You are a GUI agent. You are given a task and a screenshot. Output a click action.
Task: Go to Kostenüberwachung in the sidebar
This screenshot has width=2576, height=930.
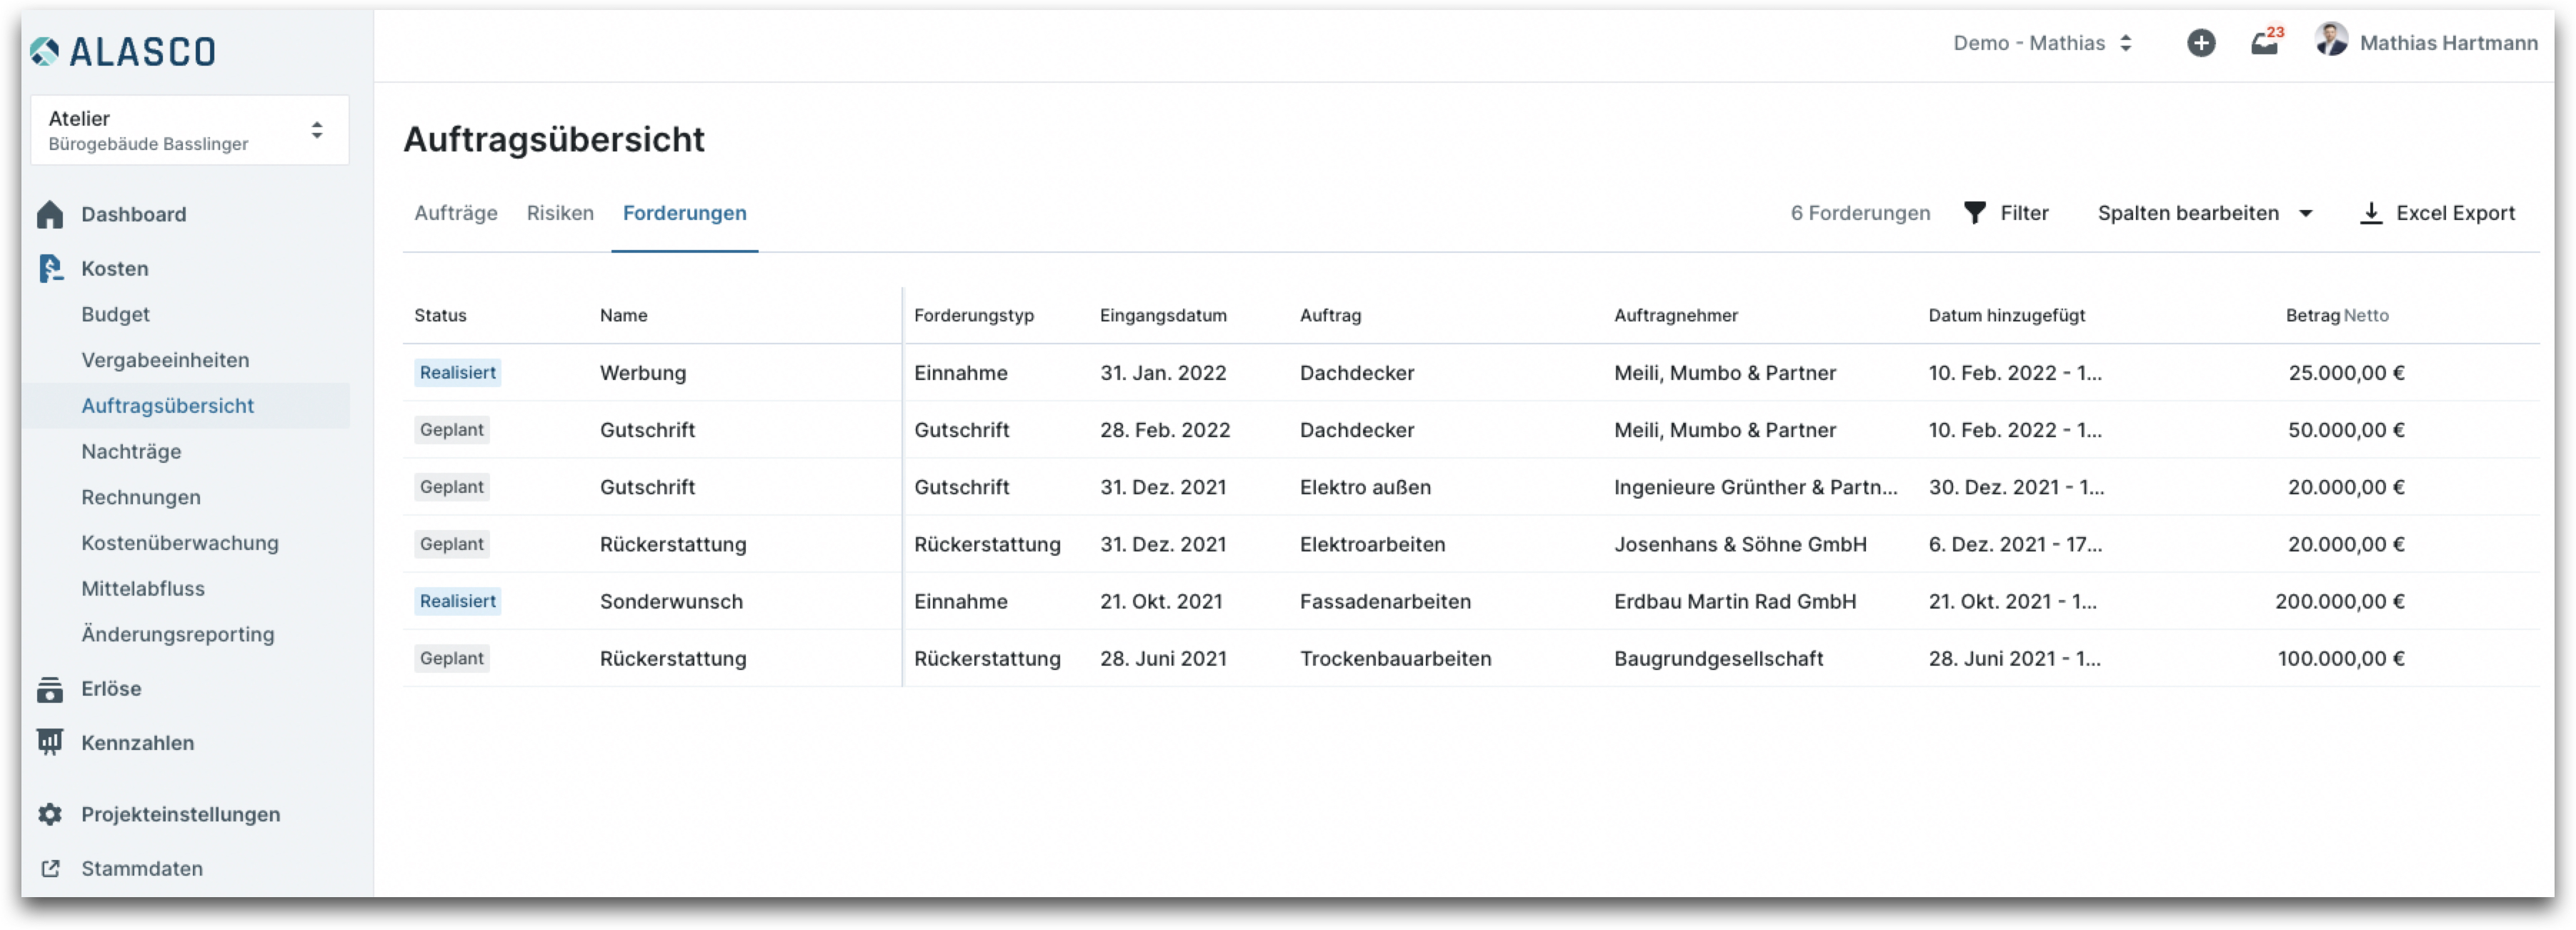pos(180,543)
